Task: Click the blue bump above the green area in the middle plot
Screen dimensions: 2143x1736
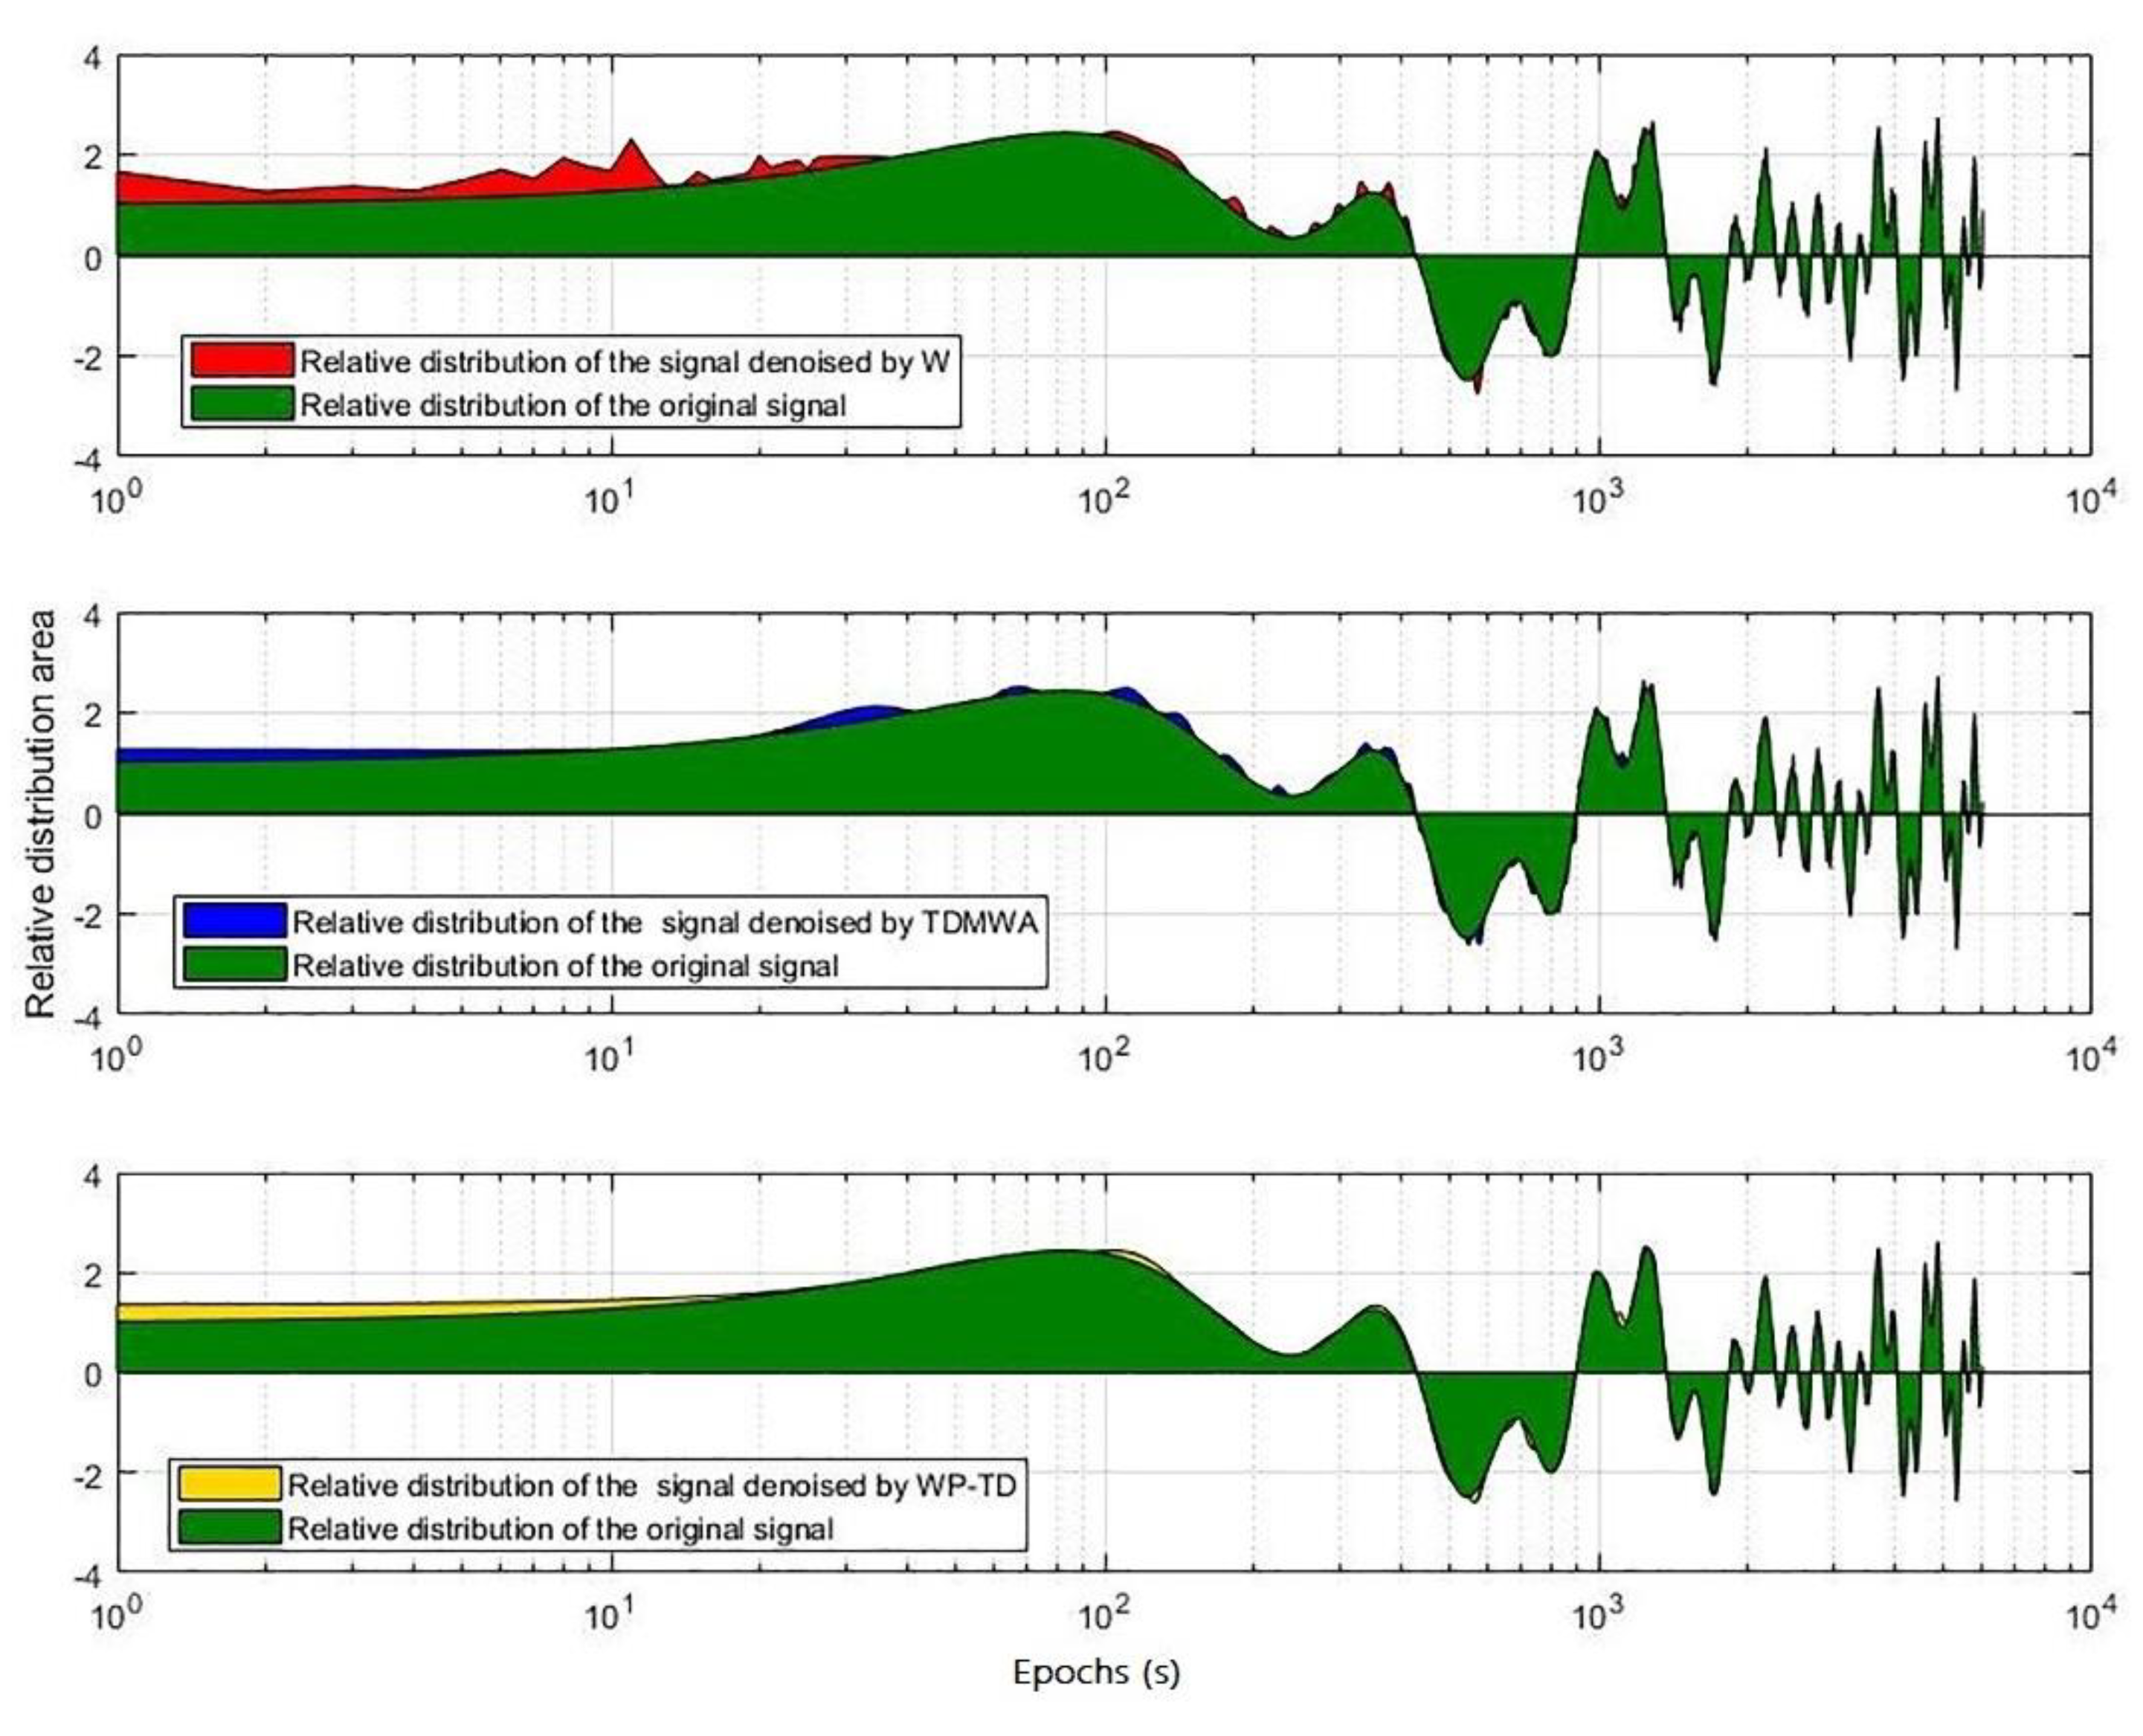Action: point(868,713)
